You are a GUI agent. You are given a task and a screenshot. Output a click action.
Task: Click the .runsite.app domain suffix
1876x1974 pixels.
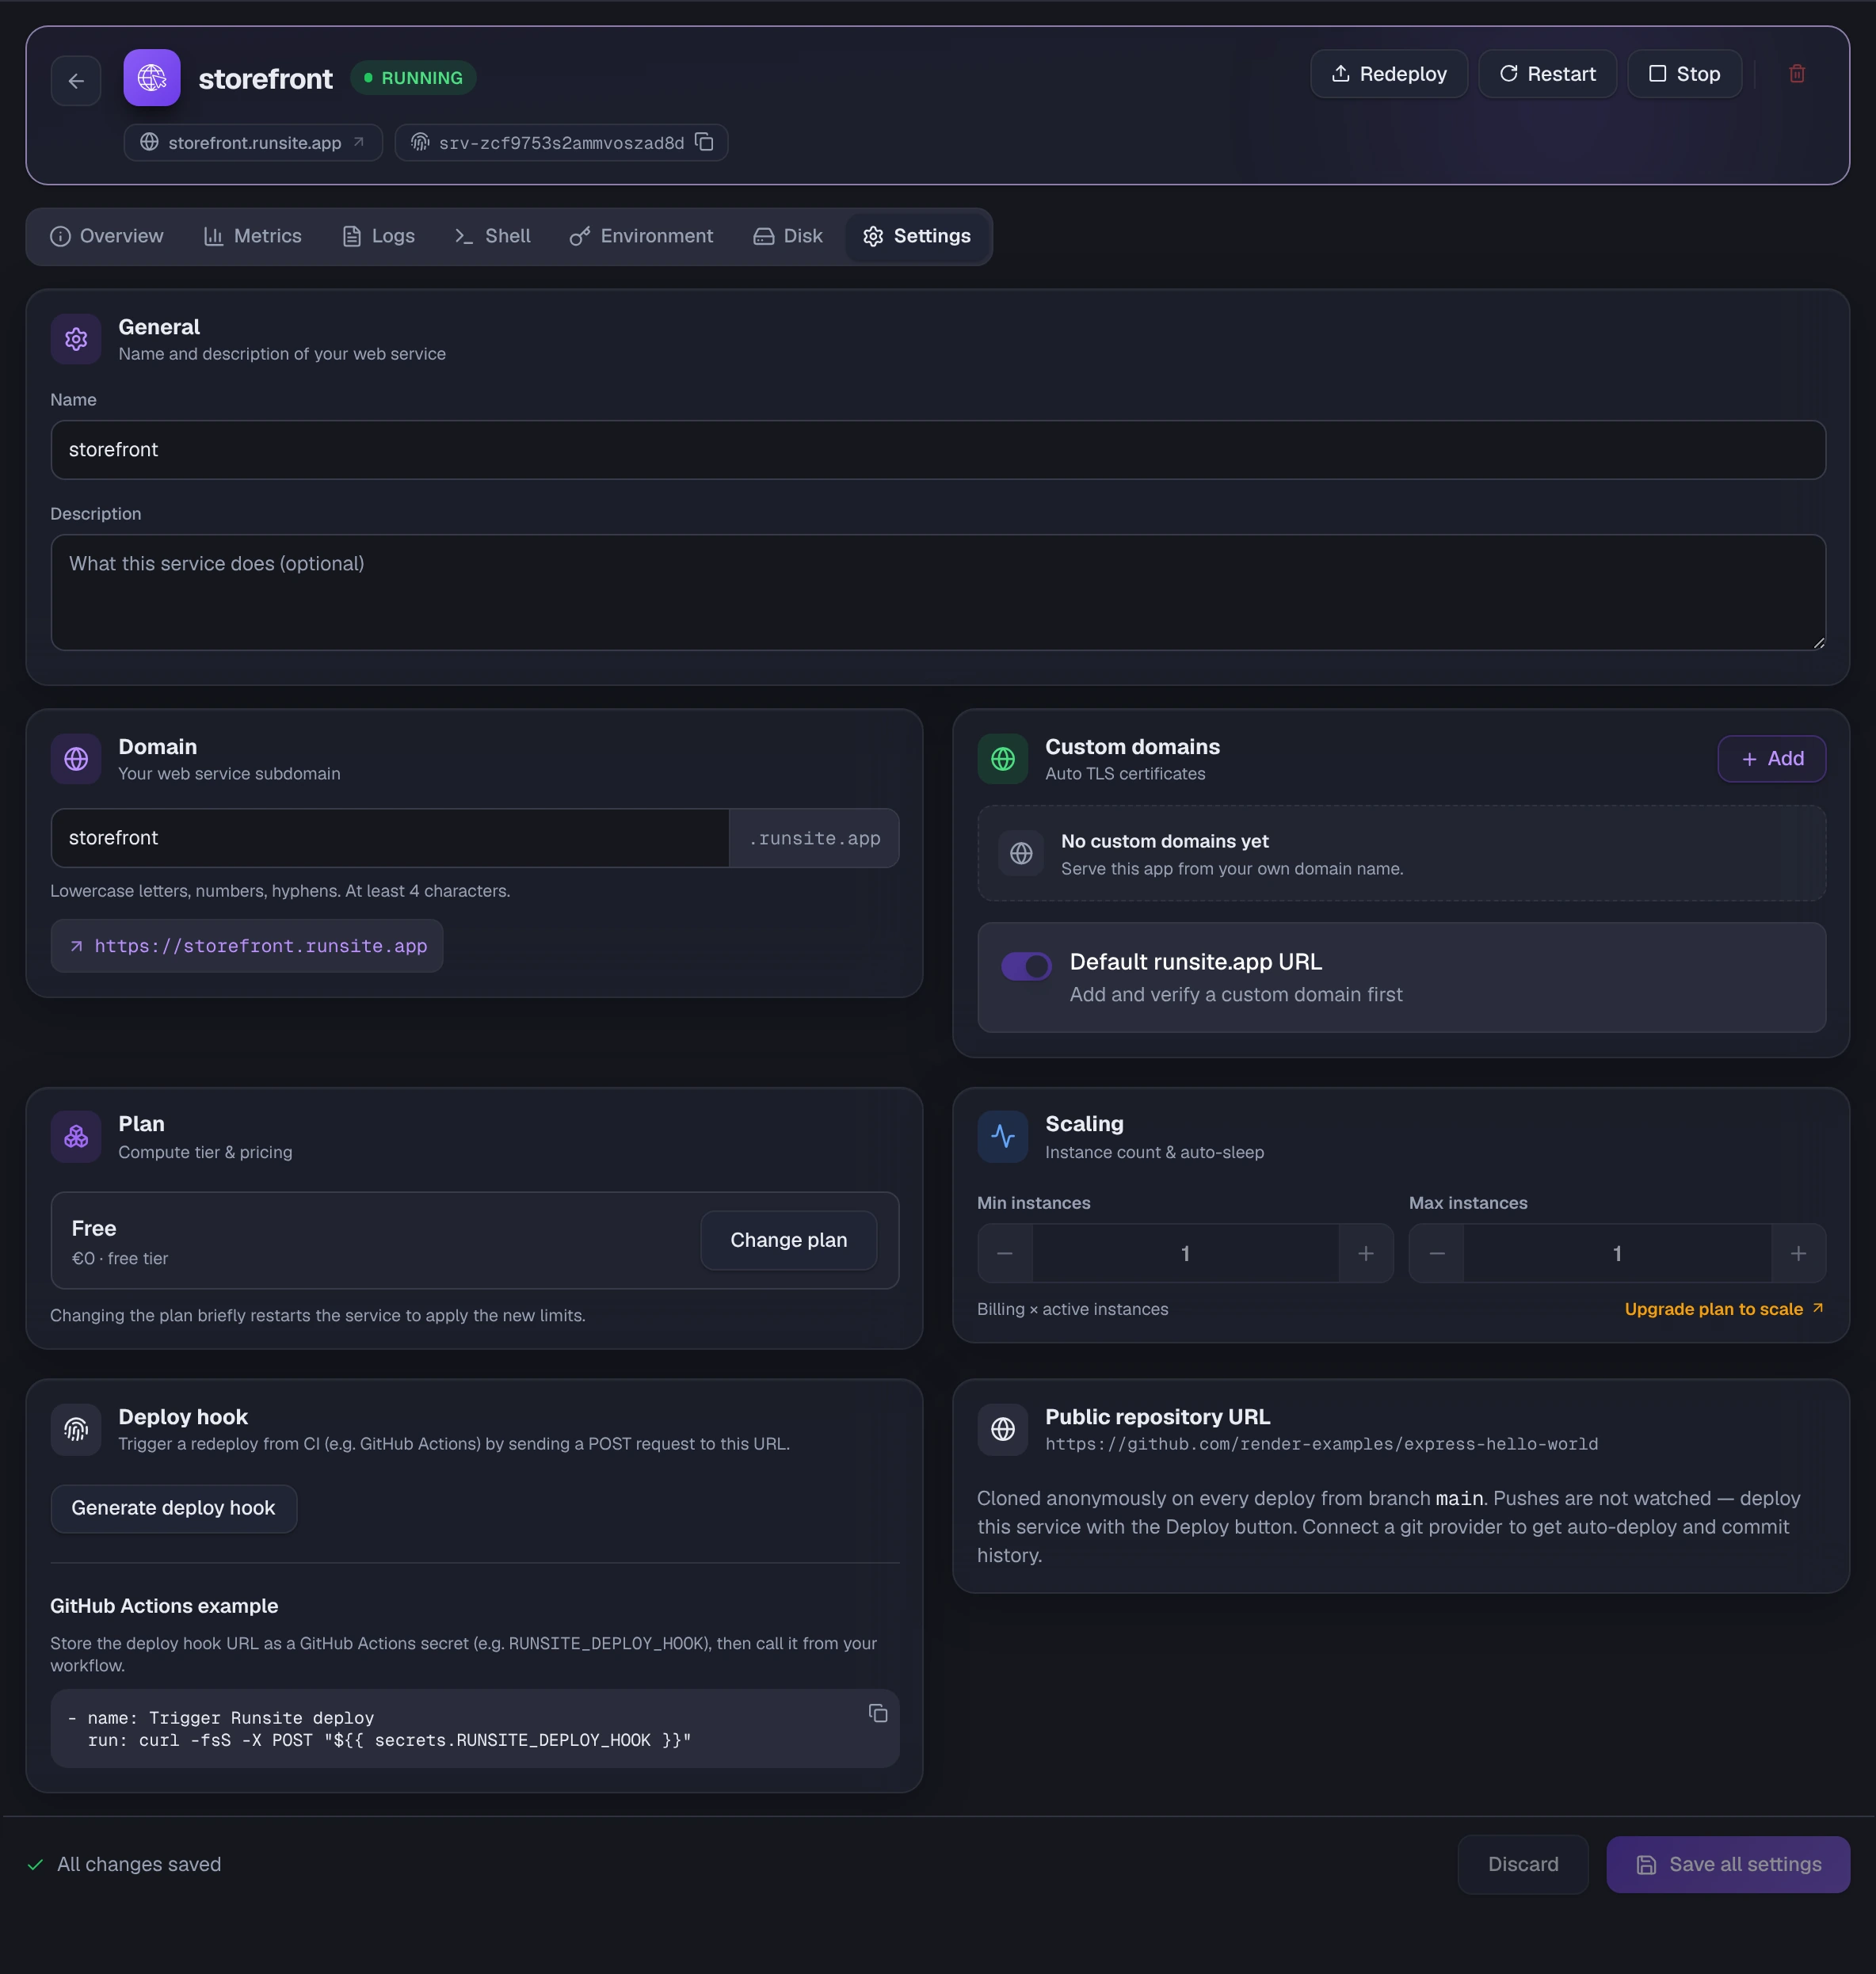point(814,838)
